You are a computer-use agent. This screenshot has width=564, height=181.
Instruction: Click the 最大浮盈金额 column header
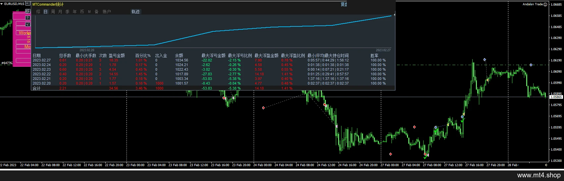click(267, 55)
